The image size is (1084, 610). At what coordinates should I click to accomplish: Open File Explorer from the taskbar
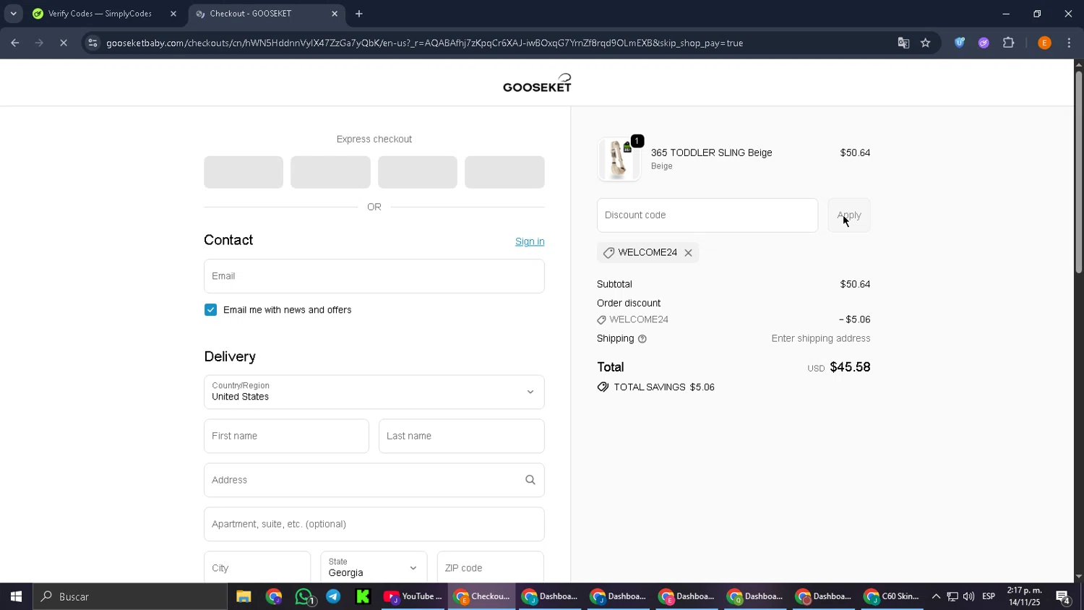(244, 596)
